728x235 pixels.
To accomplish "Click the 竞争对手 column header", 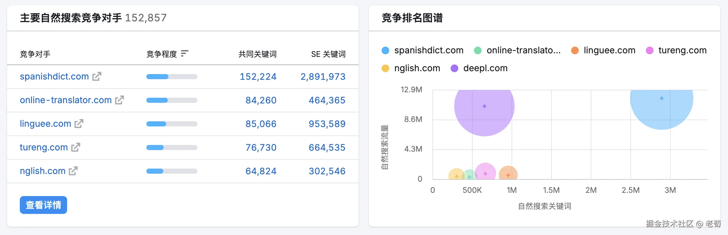I will click(x=35, y=54).
